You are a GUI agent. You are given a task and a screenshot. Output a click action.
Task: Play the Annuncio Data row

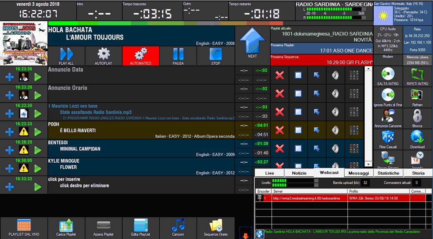(x=38, y=77)
